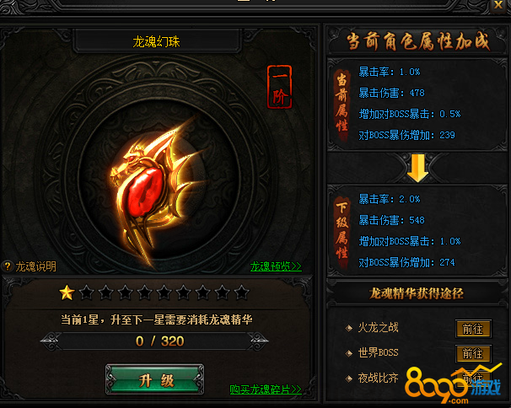Close the dragon soul window
The width and height of the screenshot is (511, 408).
[x=498, y=5]
